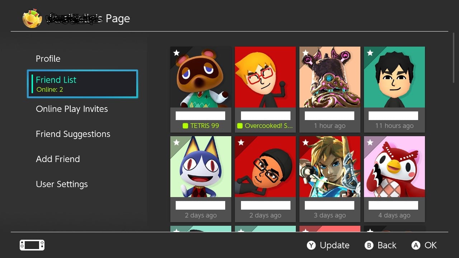Click the star badge on the Rover cat card
The height and width of the screenshot is (258, 459).
point(176,143)
